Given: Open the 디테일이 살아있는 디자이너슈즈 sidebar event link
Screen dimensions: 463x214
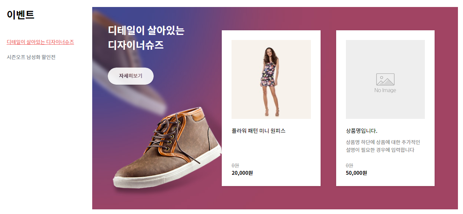Looking at the screenshot, I should coord(40,42).
